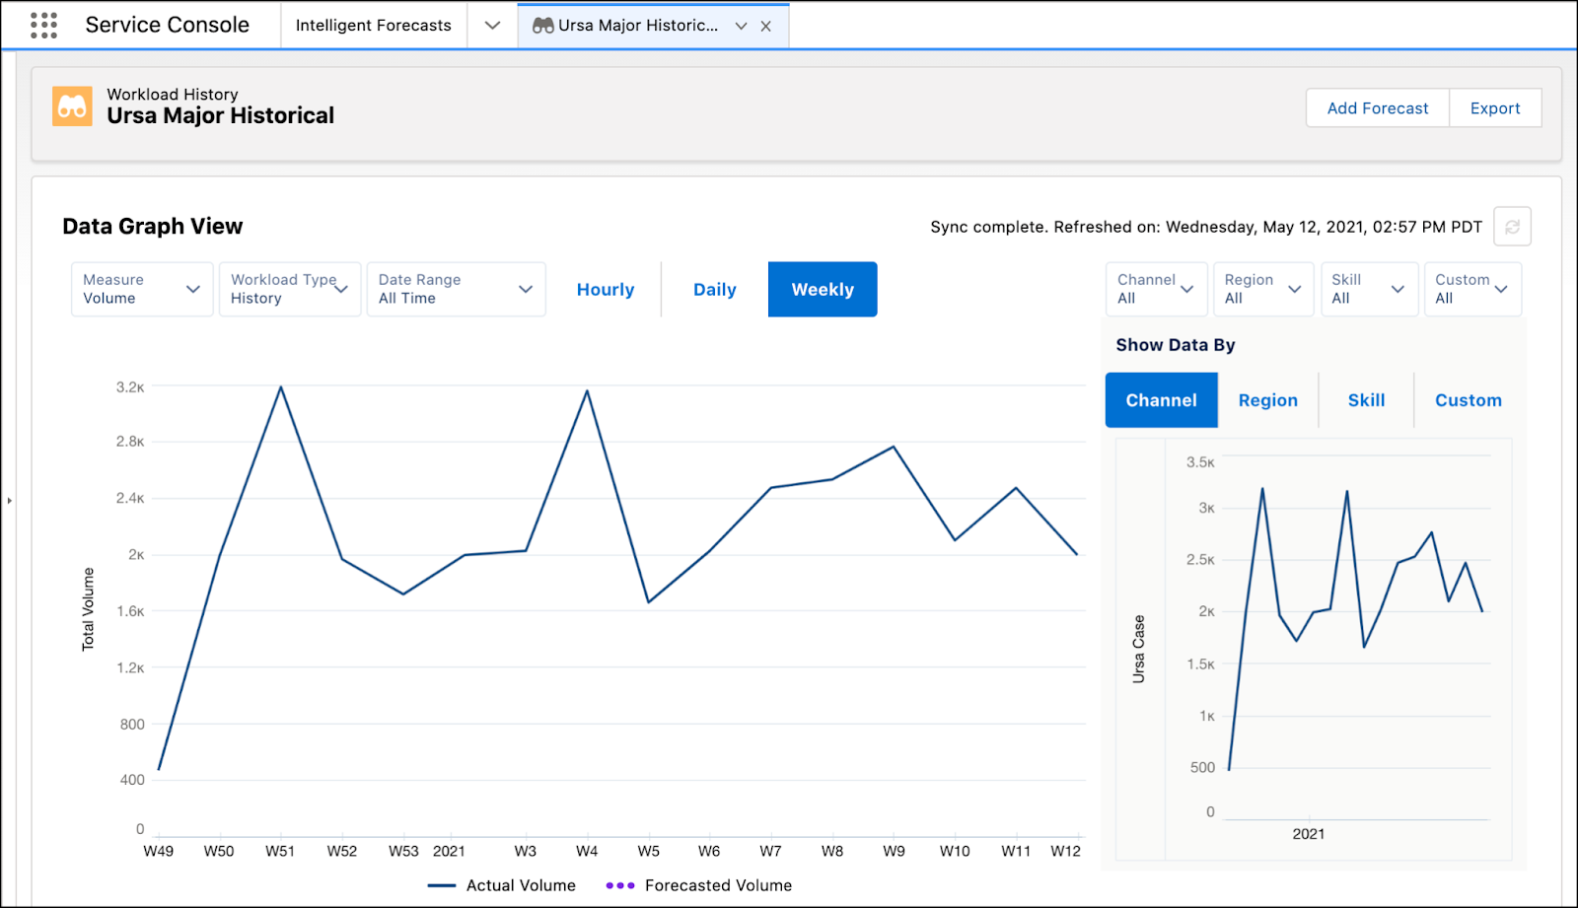Select the Intelligent Forecasts nav tab
Screen dimensions: 1578x908
pos(374,26)
